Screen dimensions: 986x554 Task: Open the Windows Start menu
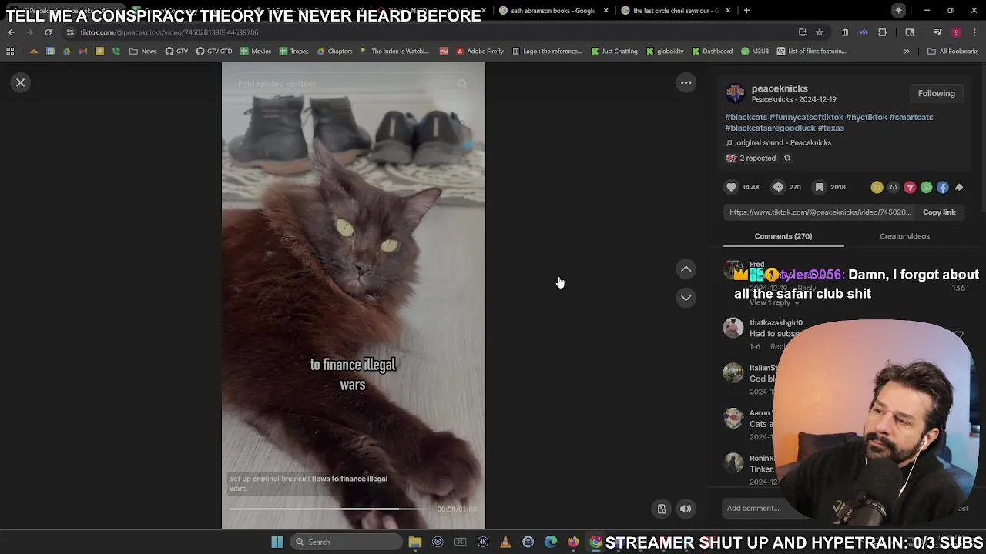(x=277, y=542)
